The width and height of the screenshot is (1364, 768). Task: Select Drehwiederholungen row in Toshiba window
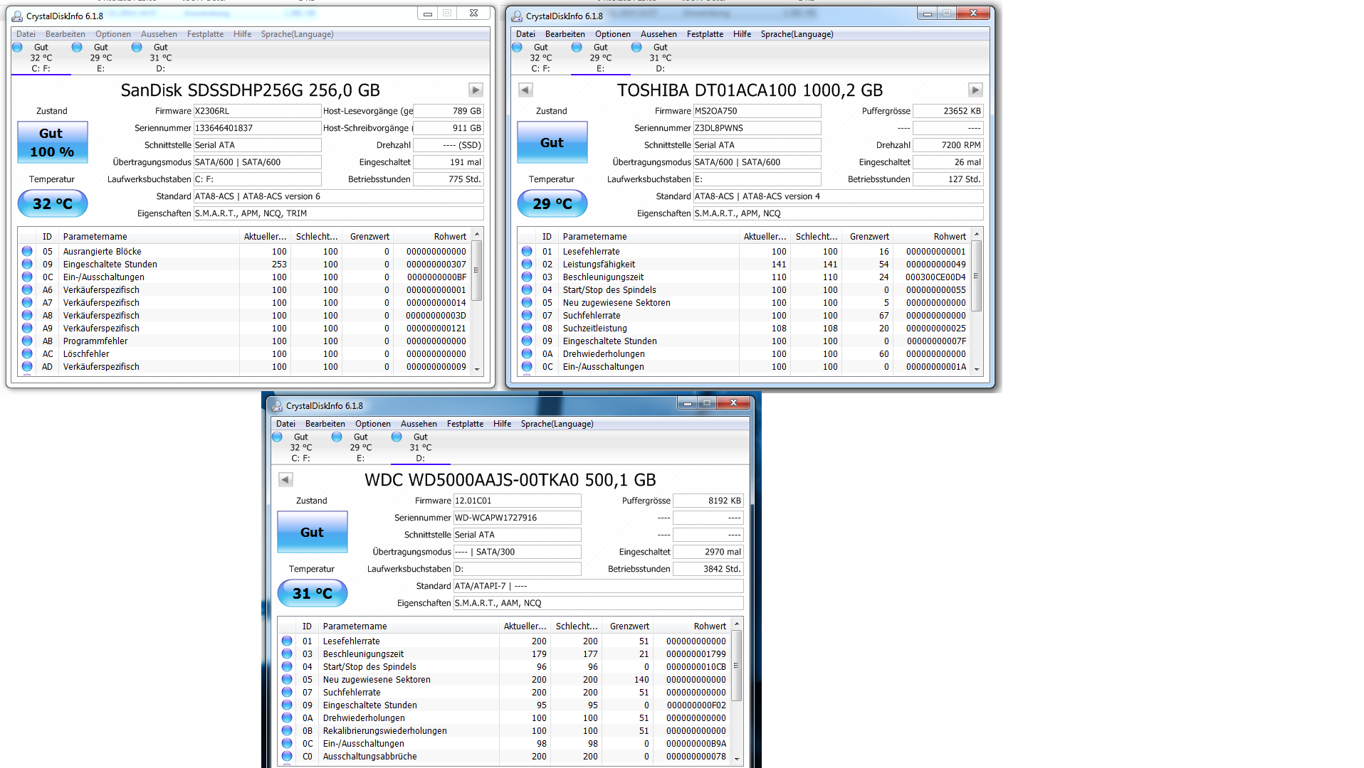[745, 353]
